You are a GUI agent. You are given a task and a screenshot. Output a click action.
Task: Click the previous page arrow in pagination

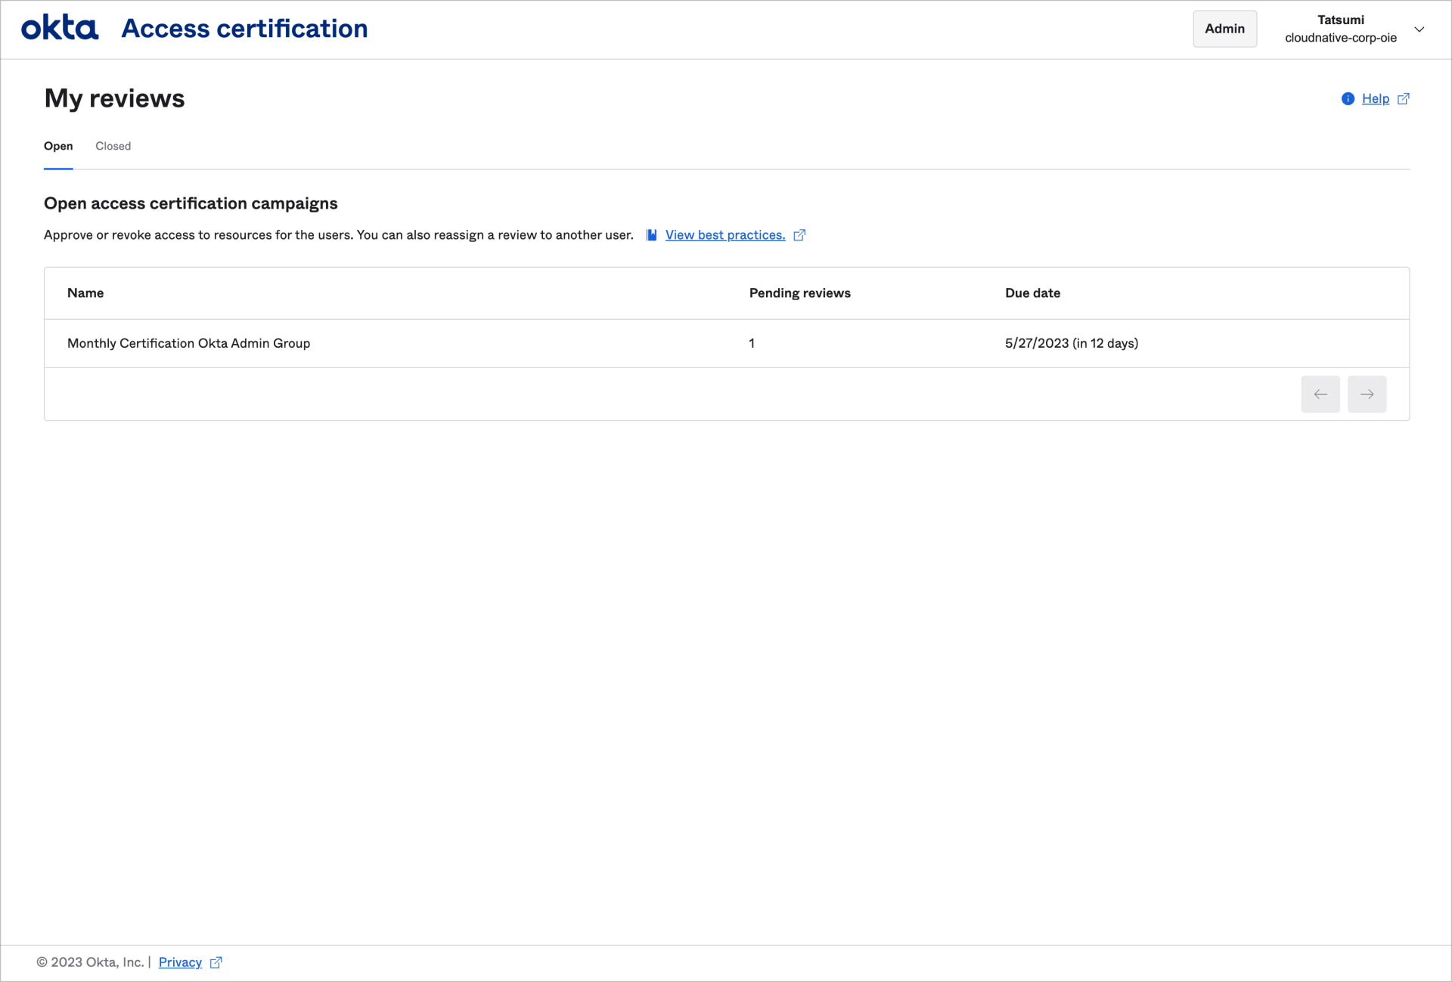pos(1320,394)
